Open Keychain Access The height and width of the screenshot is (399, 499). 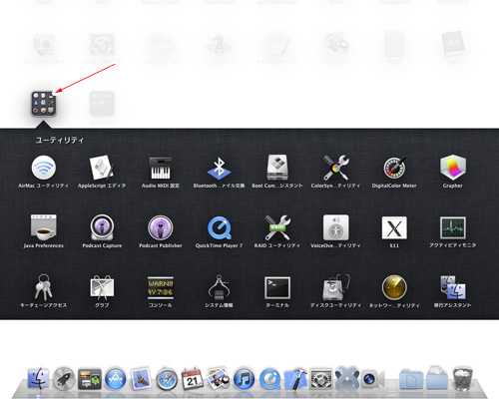point(44,287)
